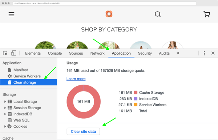Screen dimensions: 218x140
Task: Click the 'Cache' sidebar section header
Action: 8,138
